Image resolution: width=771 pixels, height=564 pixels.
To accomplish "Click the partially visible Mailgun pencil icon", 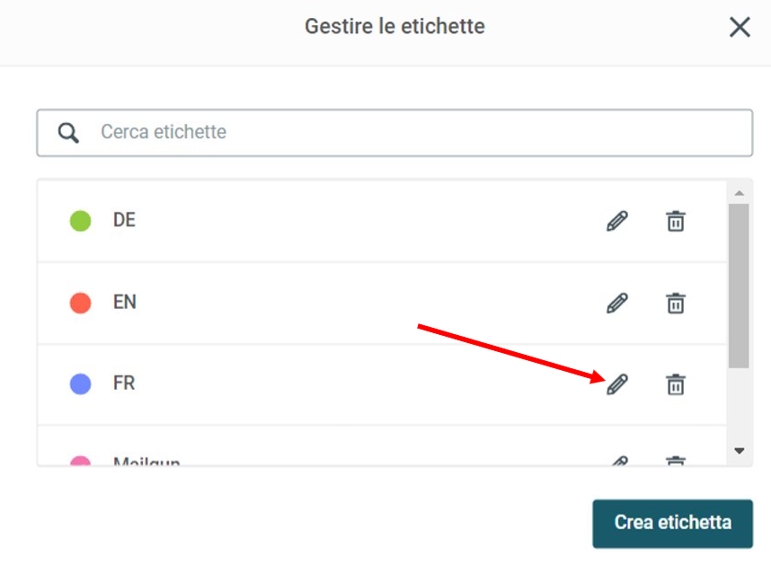I will [619, 461].
